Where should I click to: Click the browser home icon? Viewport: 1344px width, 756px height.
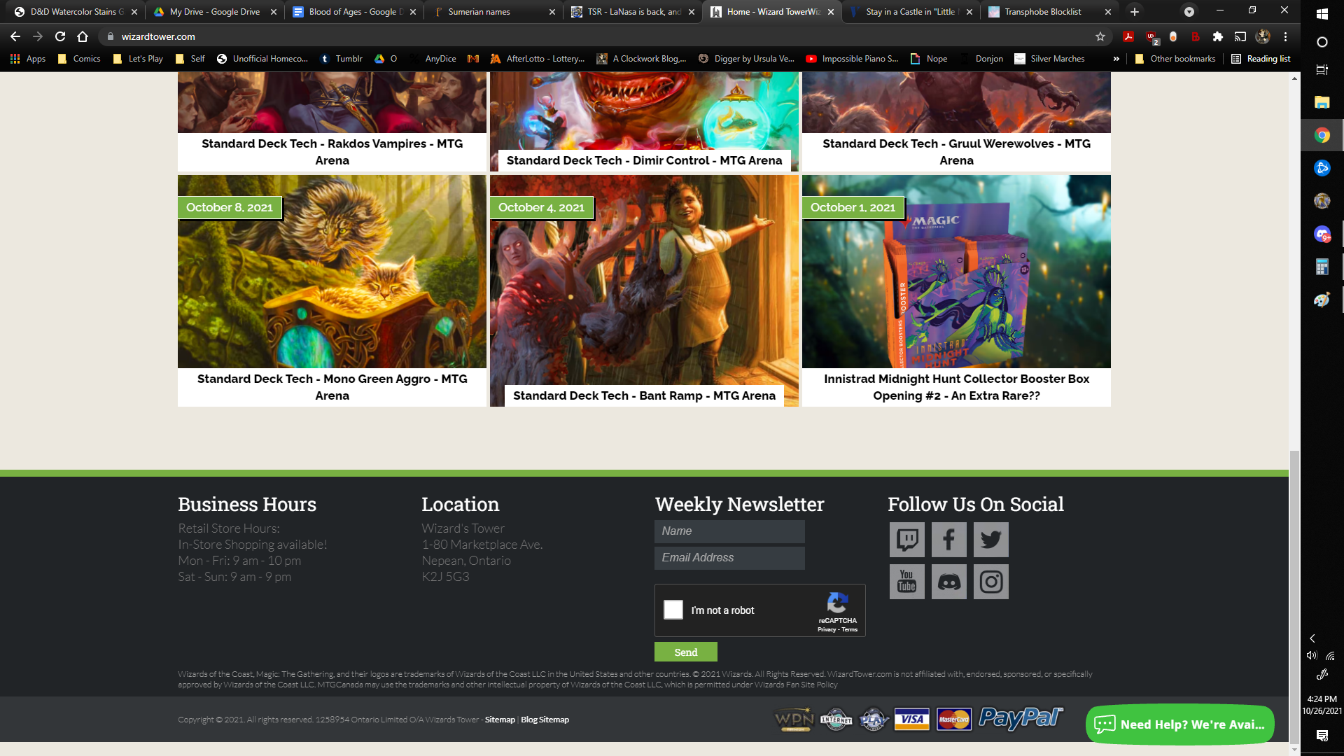point(83,36)
